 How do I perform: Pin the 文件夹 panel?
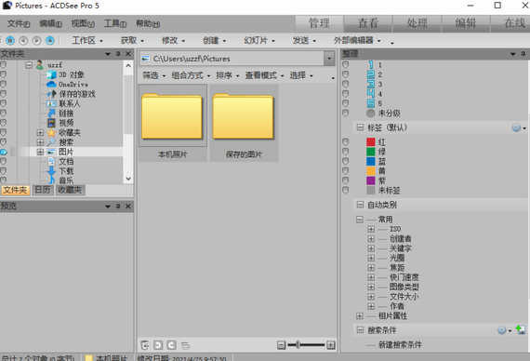[x=118, y=54]
